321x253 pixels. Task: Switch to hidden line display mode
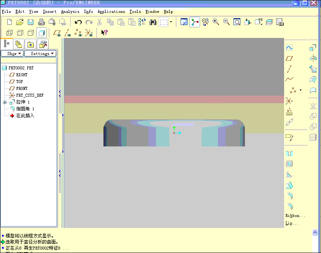click(x=20, y=33)
